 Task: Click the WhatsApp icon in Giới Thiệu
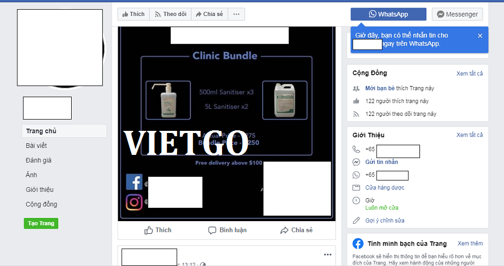356,175
